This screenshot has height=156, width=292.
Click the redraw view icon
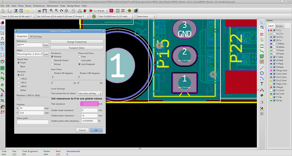pyautogui.click(x=61, y=11)
